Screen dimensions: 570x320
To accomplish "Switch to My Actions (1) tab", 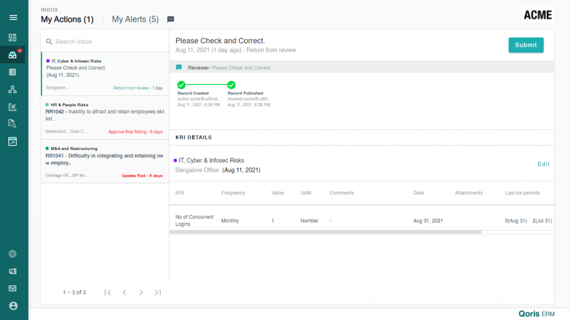I will [x=67, y=19].
